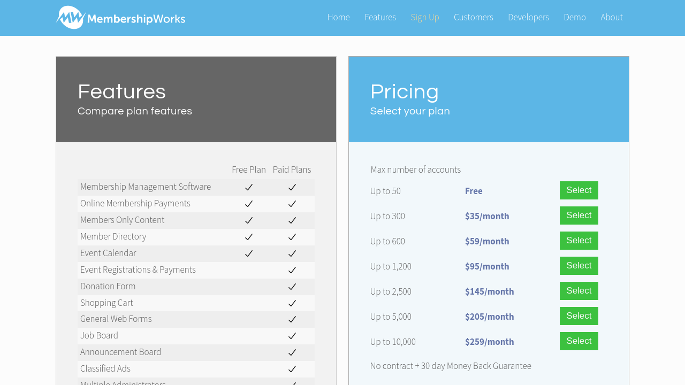Click the Pricing heading
Screen dimensions: 685x385
(404, 91)
